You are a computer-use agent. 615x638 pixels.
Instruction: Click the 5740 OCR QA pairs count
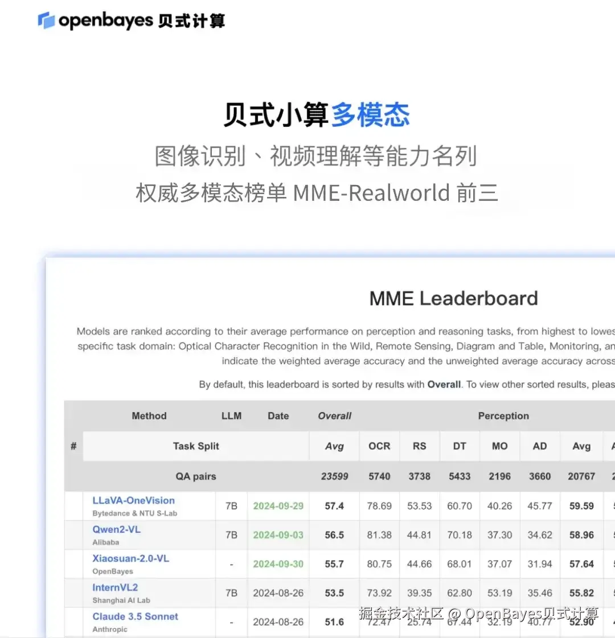coord(379,476)
